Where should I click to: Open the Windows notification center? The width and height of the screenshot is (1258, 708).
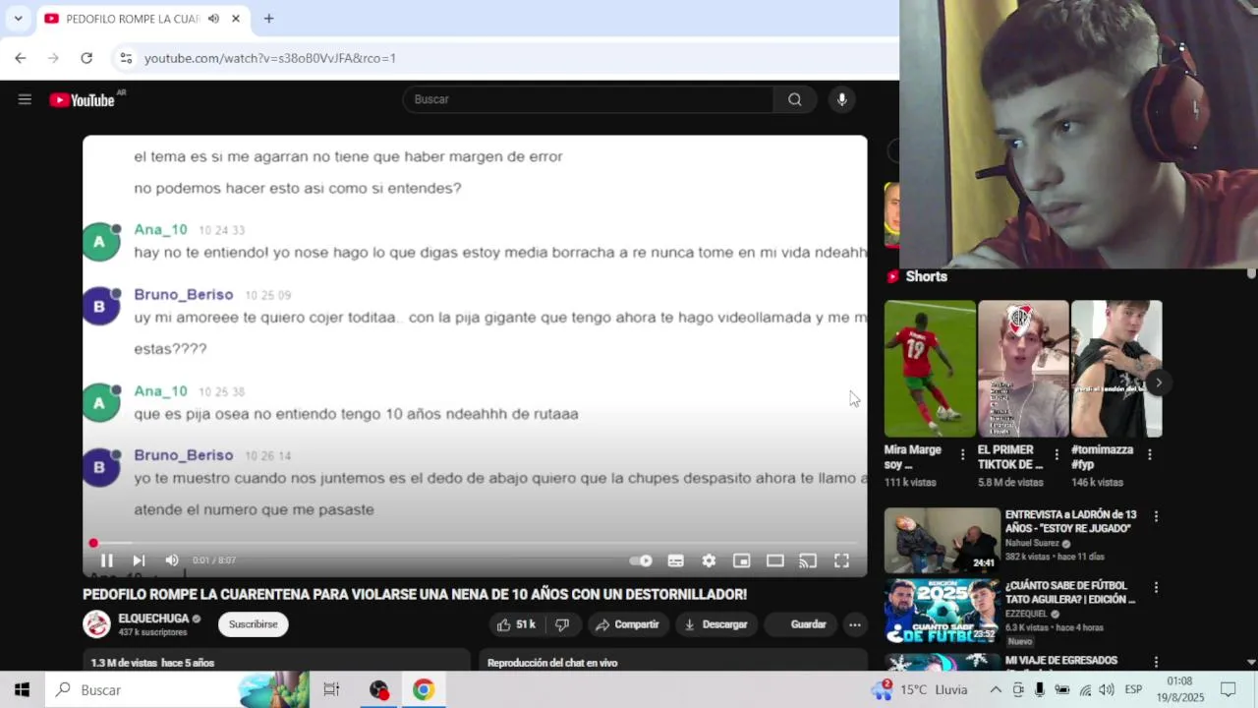(1228, 690)
